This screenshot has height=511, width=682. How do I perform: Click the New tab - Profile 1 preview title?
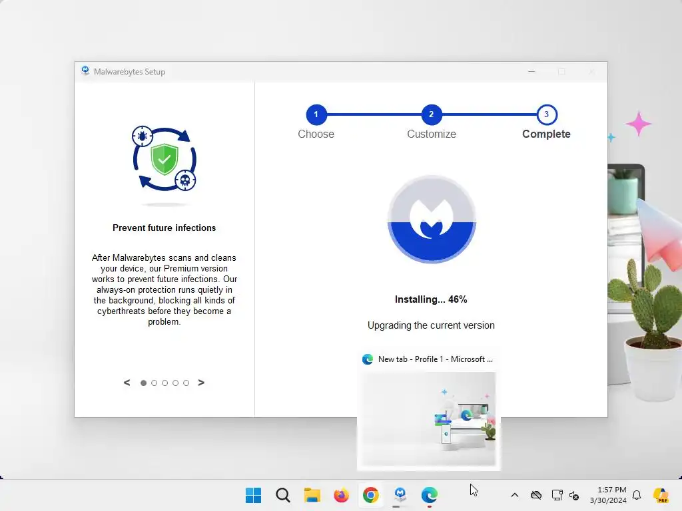point(436,359)
